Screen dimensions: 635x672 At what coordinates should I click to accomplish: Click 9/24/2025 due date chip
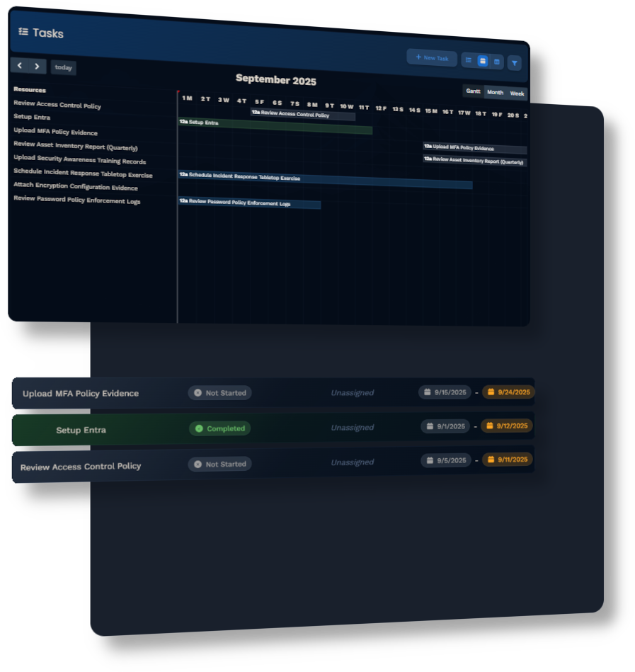pos(508,392)
